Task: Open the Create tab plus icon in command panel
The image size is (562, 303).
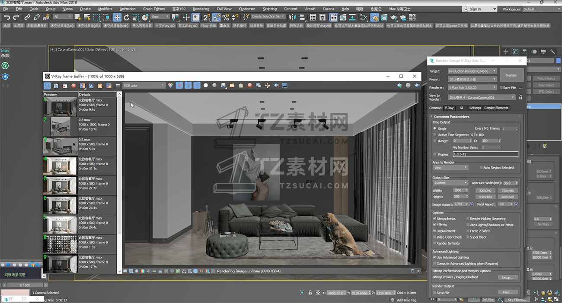Action: coord(506,52)
